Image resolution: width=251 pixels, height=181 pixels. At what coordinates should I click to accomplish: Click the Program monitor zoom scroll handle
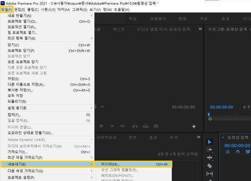pos(210,119)
